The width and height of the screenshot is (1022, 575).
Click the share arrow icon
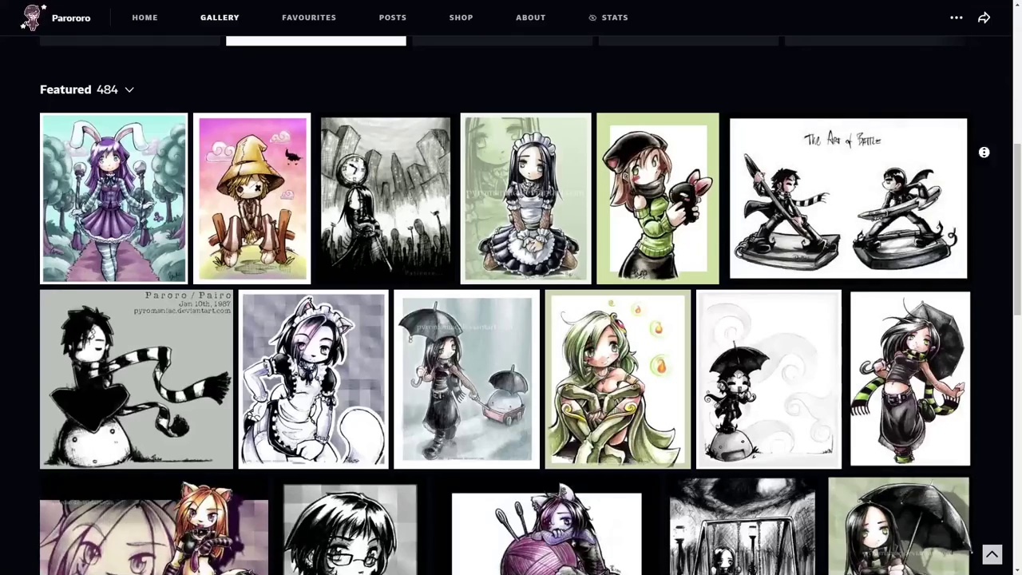point(984,18)
